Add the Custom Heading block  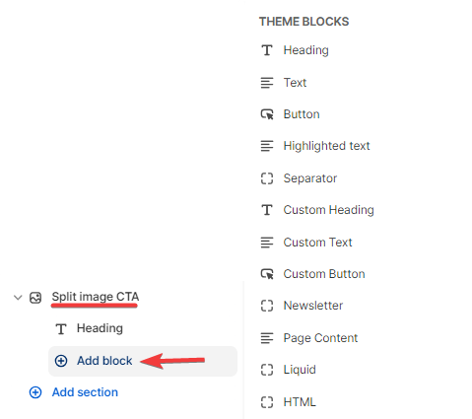pyautogui.click(x=329, y=210)
